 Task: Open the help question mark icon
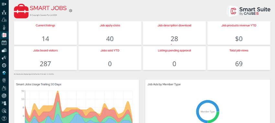pyautogui.click(x=4, y=118)
